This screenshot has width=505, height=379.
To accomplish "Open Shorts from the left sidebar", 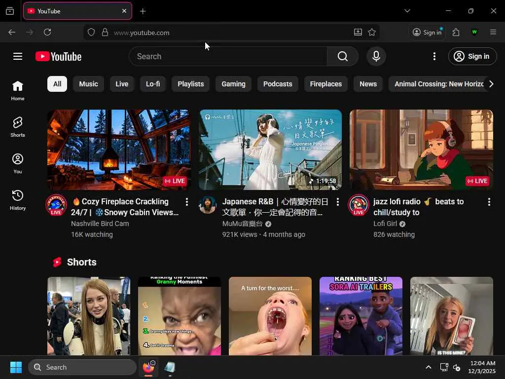I will (x=18, y=127).
